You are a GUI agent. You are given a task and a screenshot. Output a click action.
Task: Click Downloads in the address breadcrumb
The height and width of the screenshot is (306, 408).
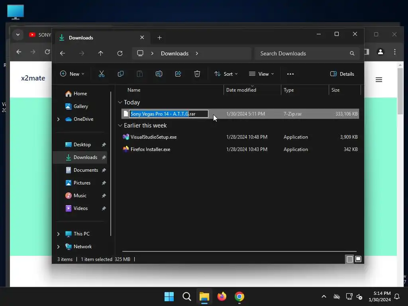click(175, 53)
